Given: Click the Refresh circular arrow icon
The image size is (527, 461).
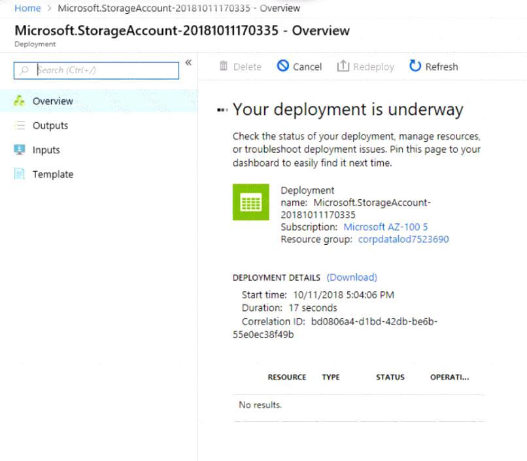Looking at the screenshot, I should (x=415, y=66).
